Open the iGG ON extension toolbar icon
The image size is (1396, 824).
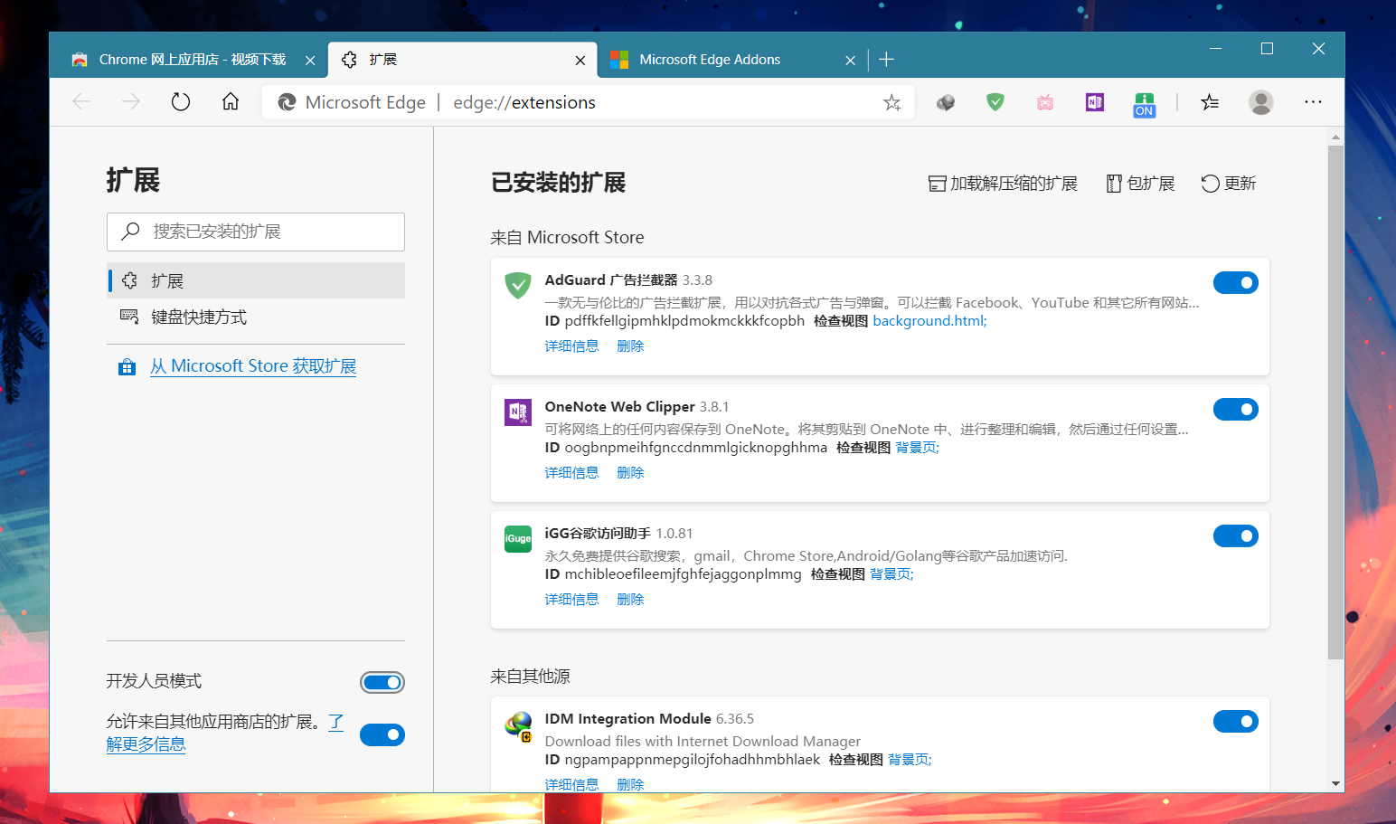pyautogui.click(x=1145, y=104)
